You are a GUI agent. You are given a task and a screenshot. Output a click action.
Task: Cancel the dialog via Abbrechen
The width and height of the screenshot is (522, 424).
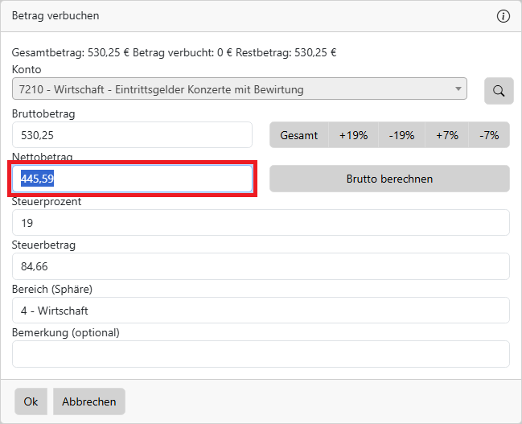(89, 401)
